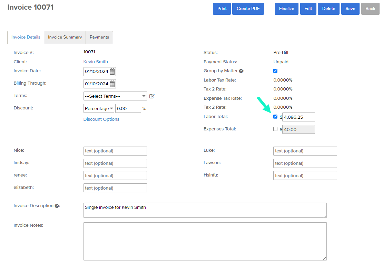Focus the Labor Total amount field
Image resolution: width=392 pixels, height=267 pixels.
[x=298, y=117]
